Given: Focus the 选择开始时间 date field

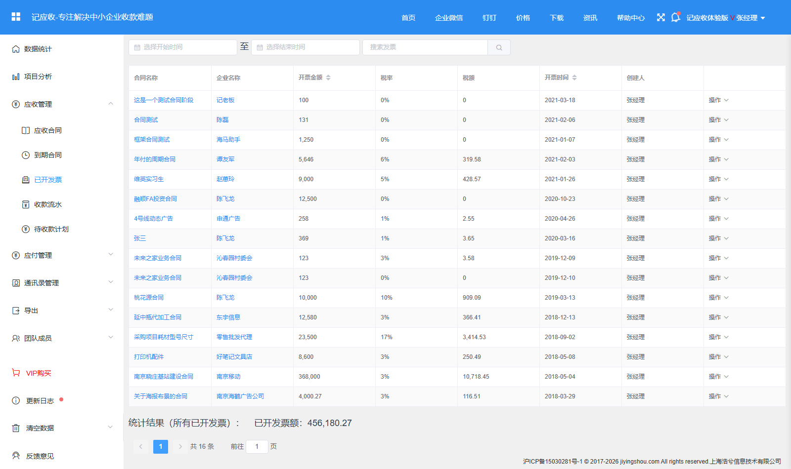Looking at the screenshot, I should click(183, 47).
